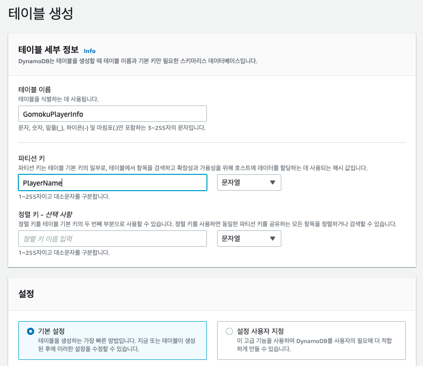The image size is (423, 366).
Task: Click the 테이블 생성 page heading
Action: [x=41, y=13]
